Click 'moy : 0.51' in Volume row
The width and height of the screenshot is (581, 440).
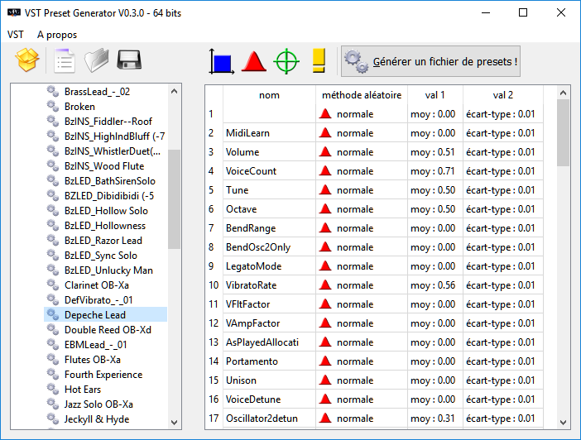point(433,152)
